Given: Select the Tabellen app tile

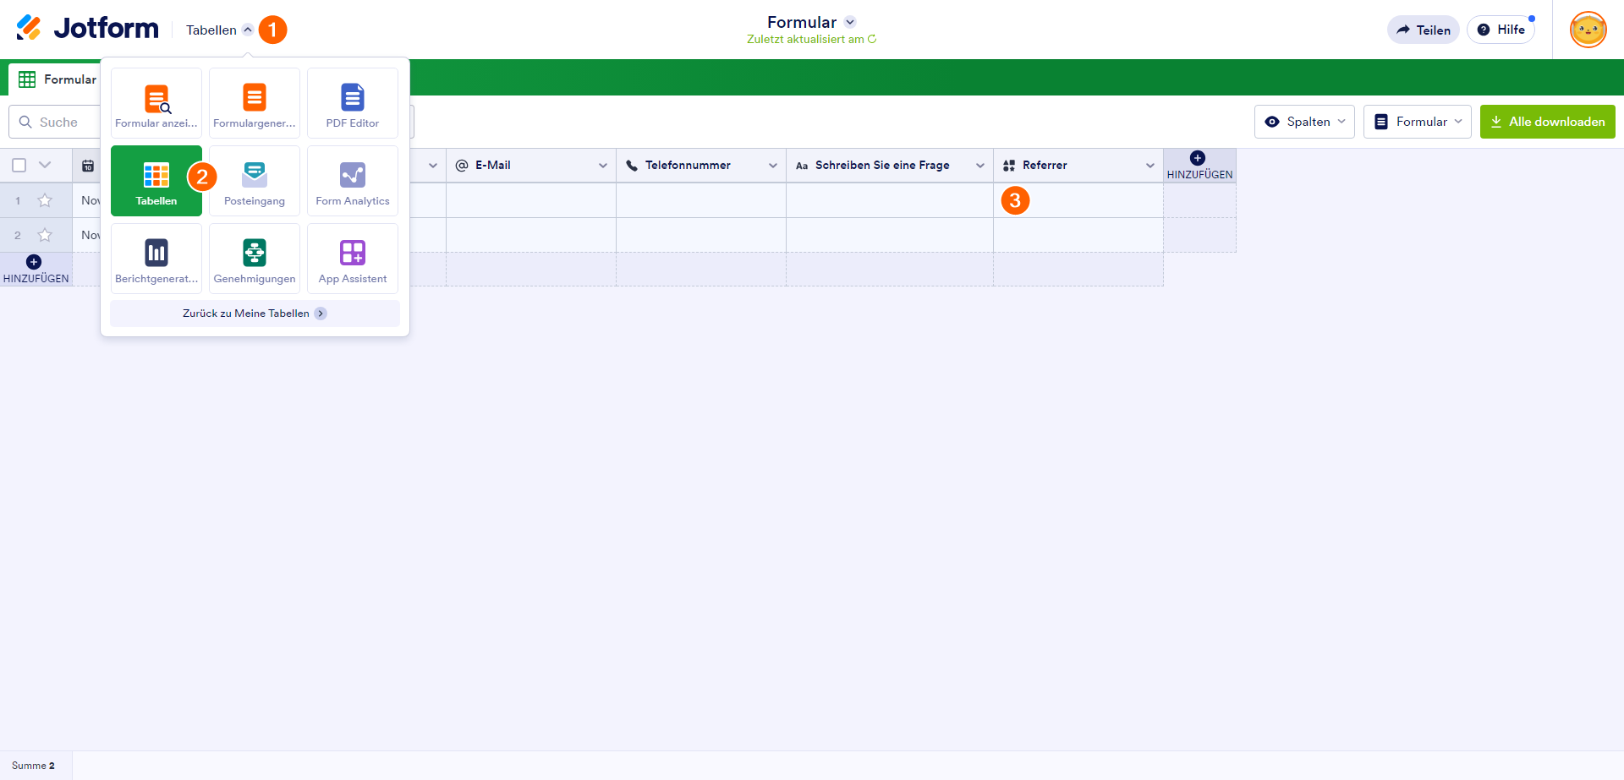Looking at the screenshot, I should point(156,181).
